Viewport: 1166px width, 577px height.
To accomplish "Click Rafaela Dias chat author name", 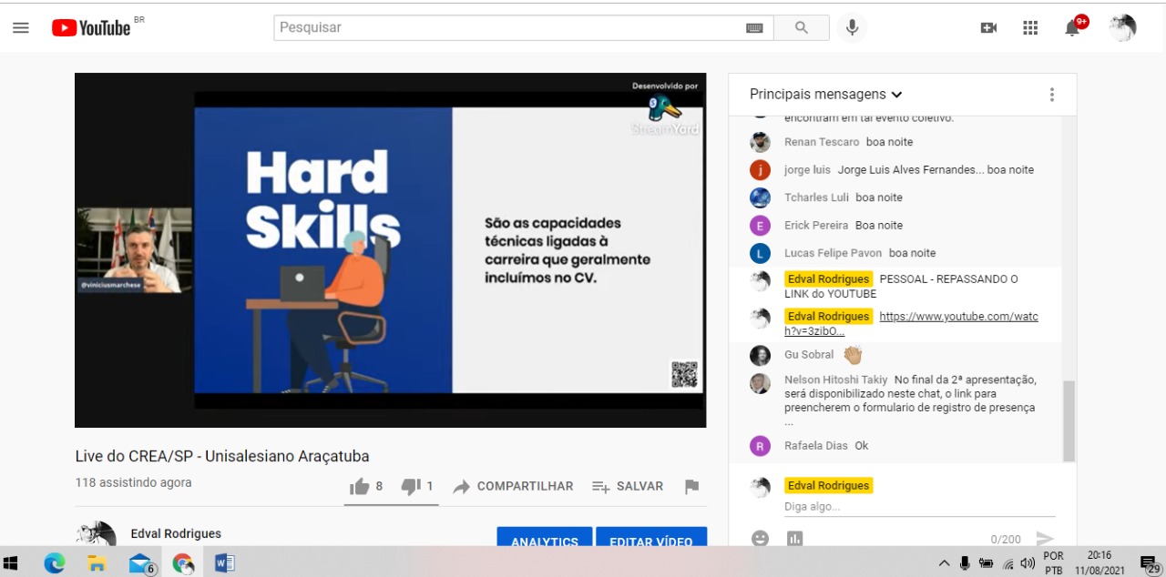I will coord(816,446).
